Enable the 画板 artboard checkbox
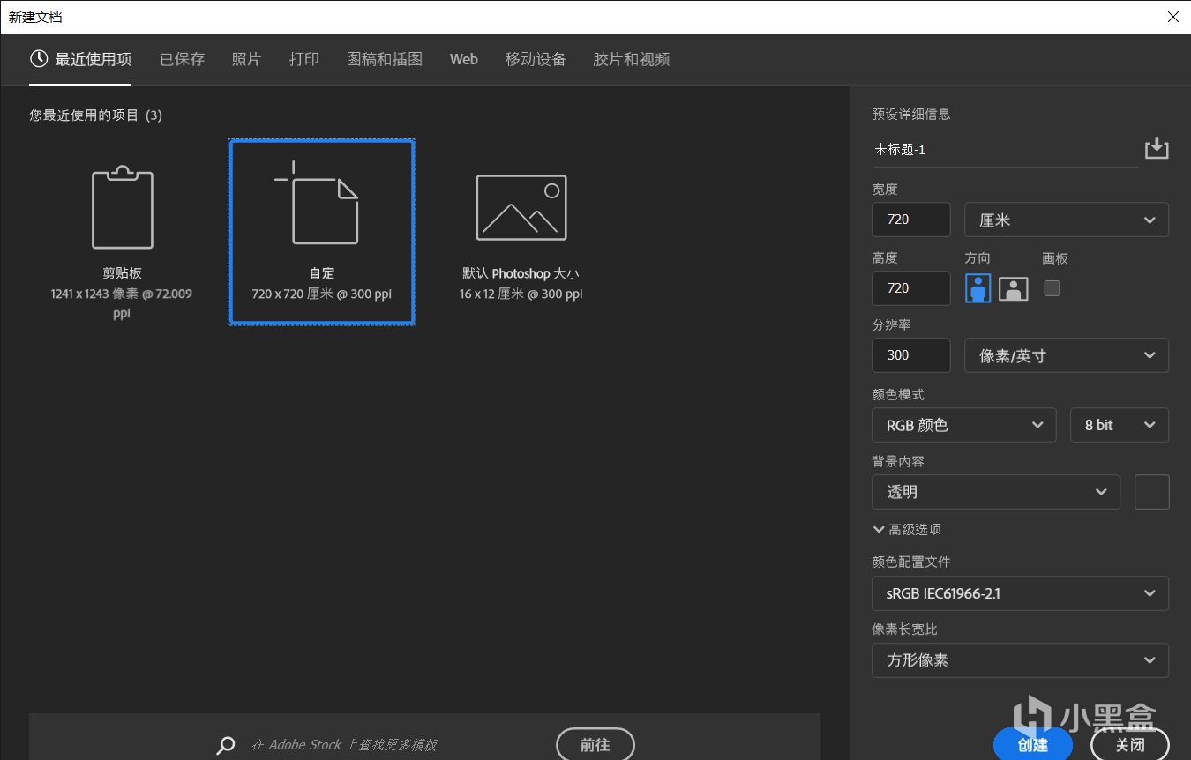Screen dimensions: 1191x760 tap(1052, 288)
